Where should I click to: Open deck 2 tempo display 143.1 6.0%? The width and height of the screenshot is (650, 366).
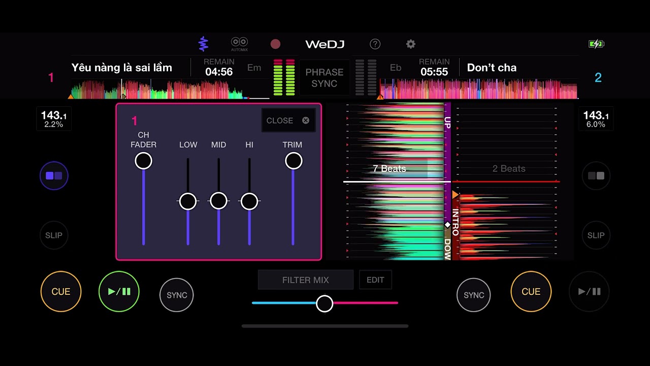(596, 119)
